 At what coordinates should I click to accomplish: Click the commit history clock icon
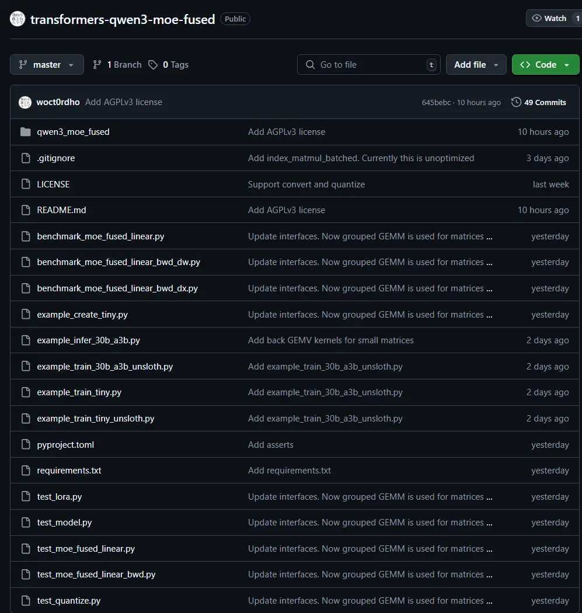click(x=516, y=102)
